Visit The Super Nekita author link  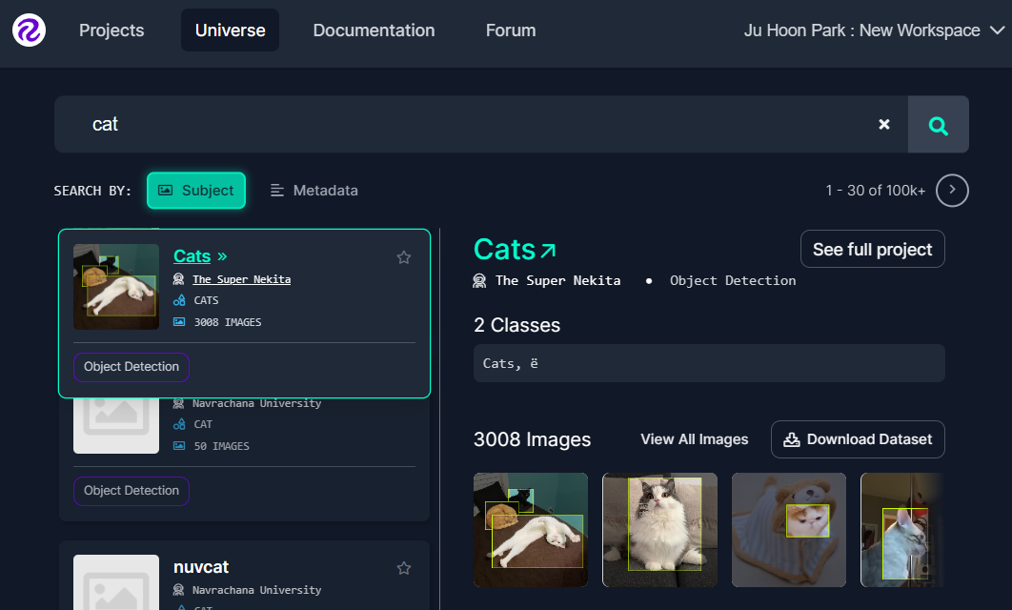coord(241,279)
